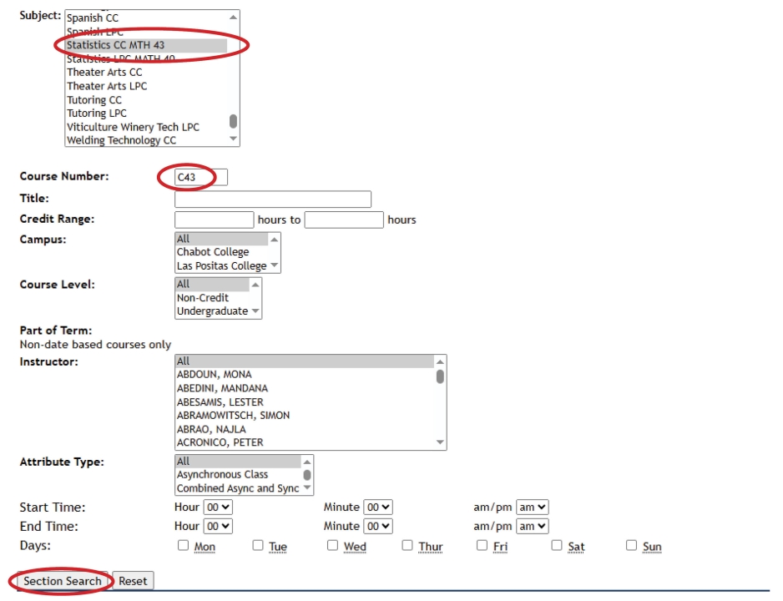Click the Course Number field
The image size is (783, 601).
tap(200, 177)
